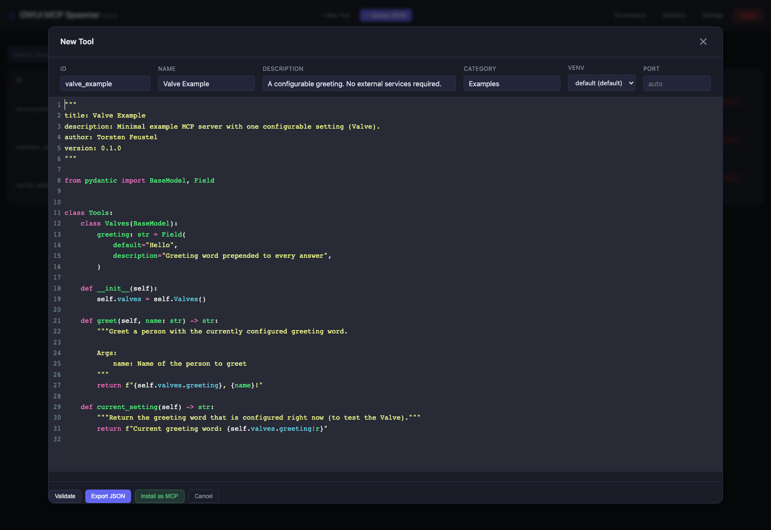Image resolution: width=771 pixels, height=530 pixels.
Task: Click the 'self.valves = self.Valves()' line
Action: point(151,299)
